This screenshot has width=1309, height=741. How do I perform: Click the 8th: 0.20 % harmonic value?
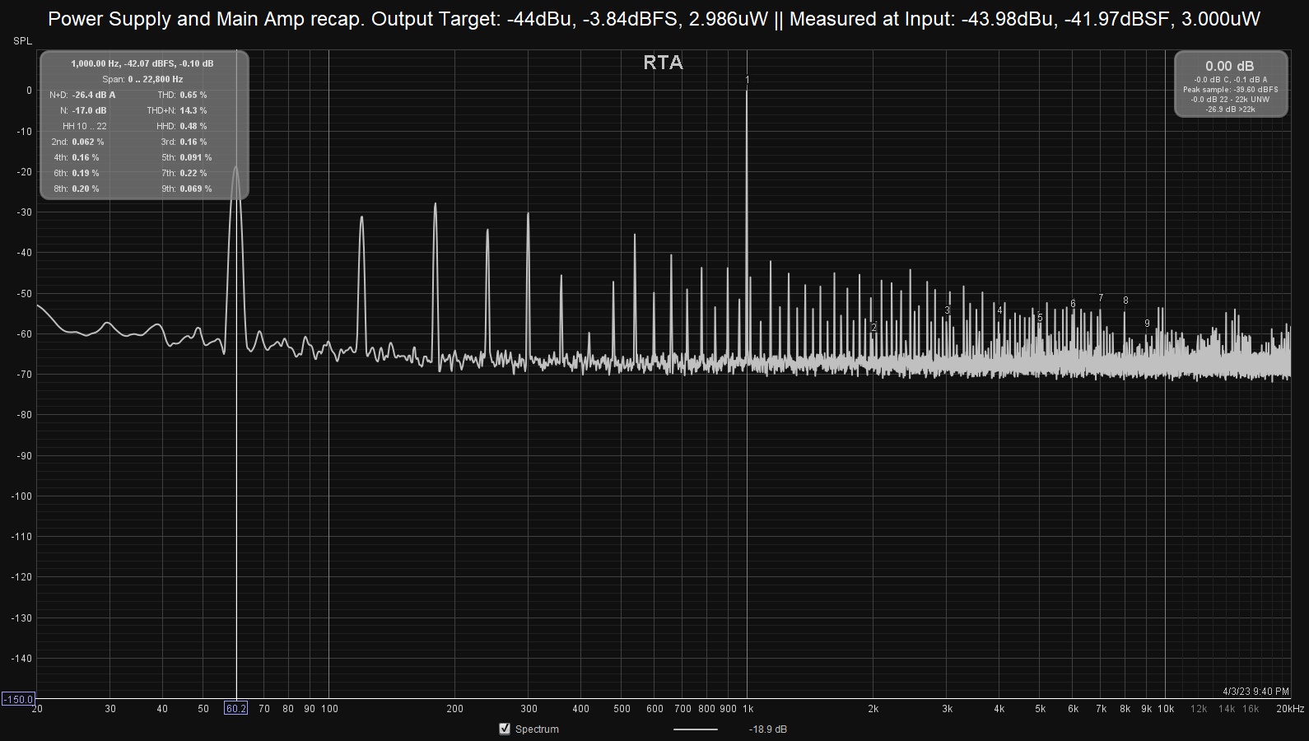76,189
